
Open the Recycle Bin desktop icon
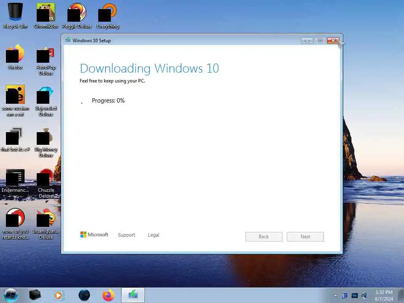pyautogui.click(x=15, y=15)
